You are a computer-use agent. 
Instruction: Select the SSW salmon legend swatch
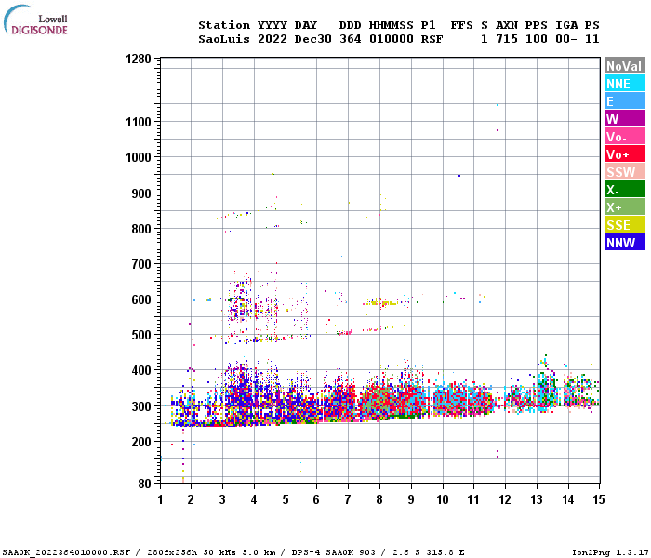pos(625,171)
